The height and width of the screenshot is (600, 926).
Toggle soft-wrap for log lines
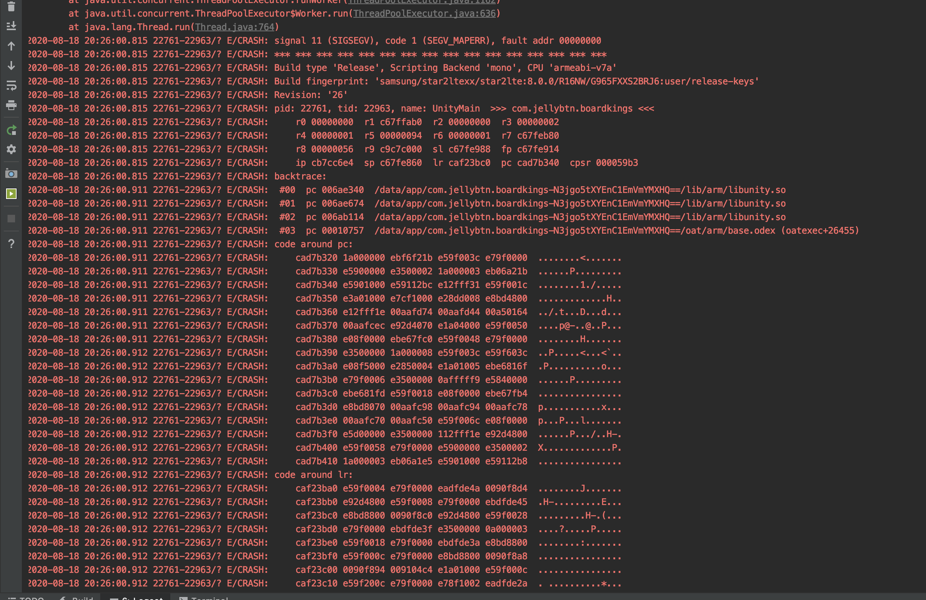11,85
